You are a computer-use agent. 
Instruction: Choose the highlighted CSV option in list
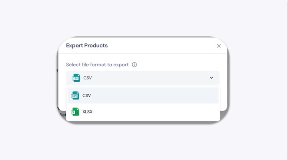pos(143,95)
